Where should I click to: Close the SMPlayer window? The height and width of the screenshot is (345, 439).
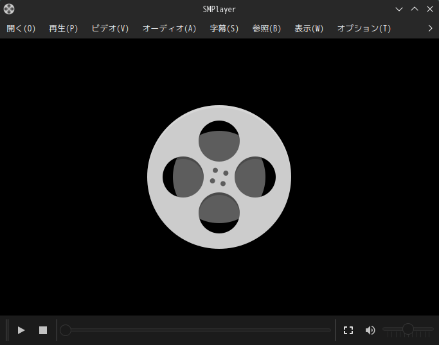(430, 9)
